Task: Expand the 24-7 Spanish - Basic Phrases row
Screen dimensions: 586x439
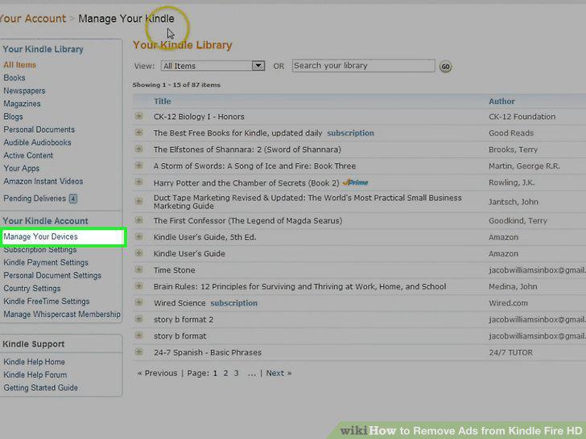Action: click(138, 352)
